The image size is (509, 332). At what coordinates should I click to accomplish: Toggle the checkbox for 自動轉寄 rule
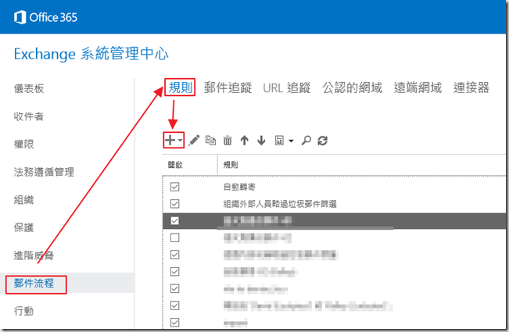pos(174,187)
